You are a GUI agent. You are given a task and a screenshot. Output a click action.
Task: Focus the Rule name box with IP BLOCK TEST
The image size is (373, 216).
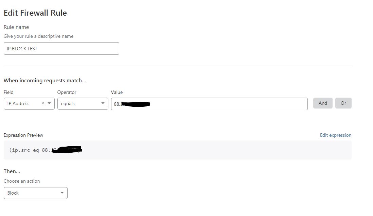61,49
